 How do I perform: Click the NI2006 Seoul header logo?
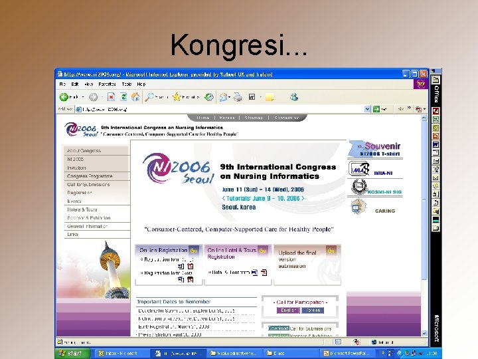(81, 130)
